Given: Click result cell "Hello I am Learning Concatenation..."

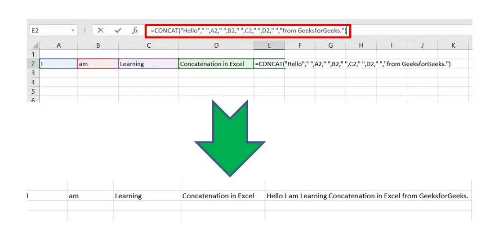Looking at the screenshot, I should click(368, 196).
